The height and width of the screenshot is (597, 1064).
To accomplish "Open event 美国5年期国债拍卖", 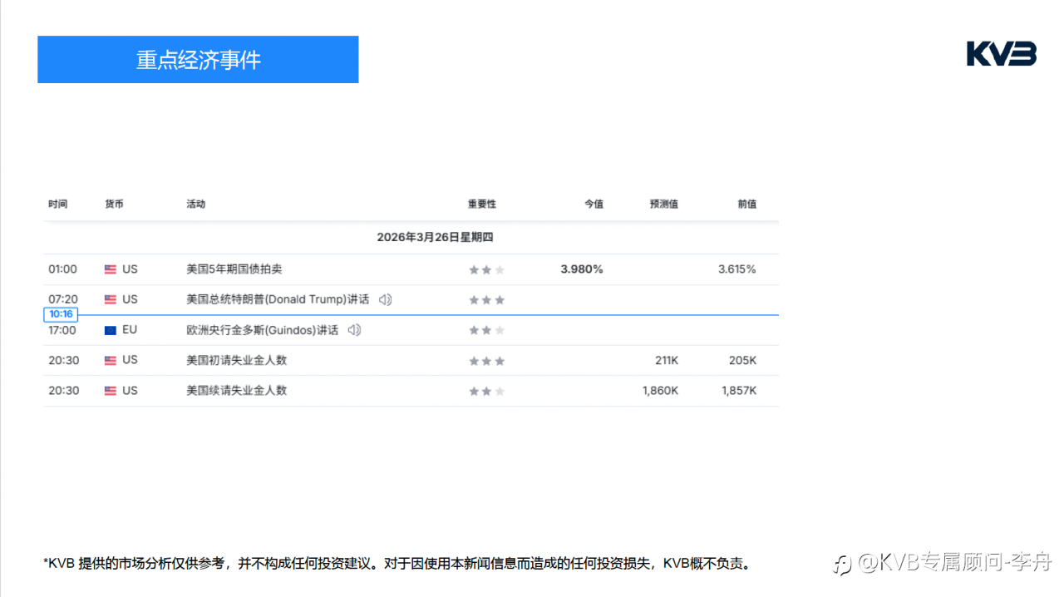I will pyautogui.click(x=234, y=269).
